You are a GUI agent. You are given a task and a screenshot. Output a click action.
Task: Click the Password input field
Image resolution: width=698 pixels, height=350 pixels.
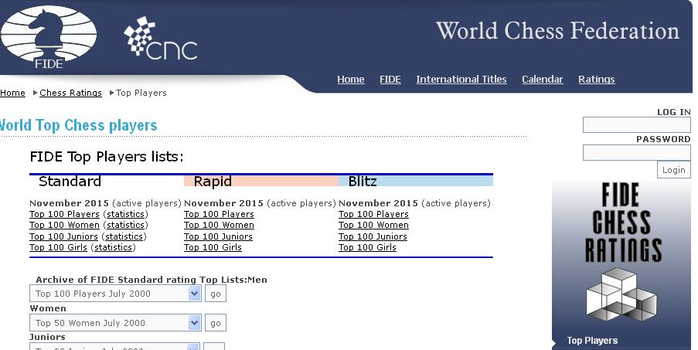point(636,152)
